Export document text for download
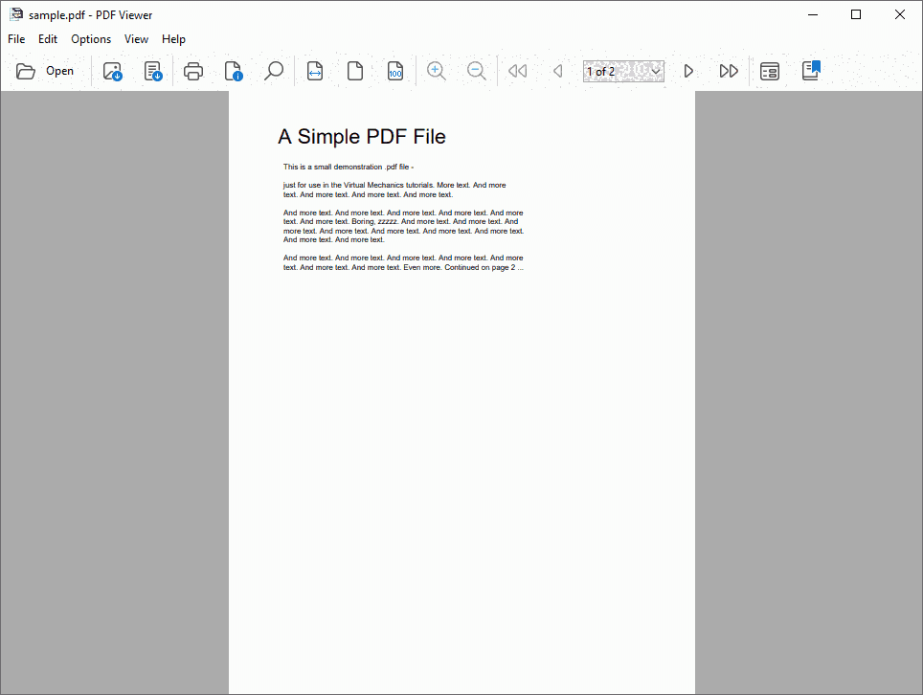The height and width of the screenshot is (695, 923). click(x=152, y=70)
